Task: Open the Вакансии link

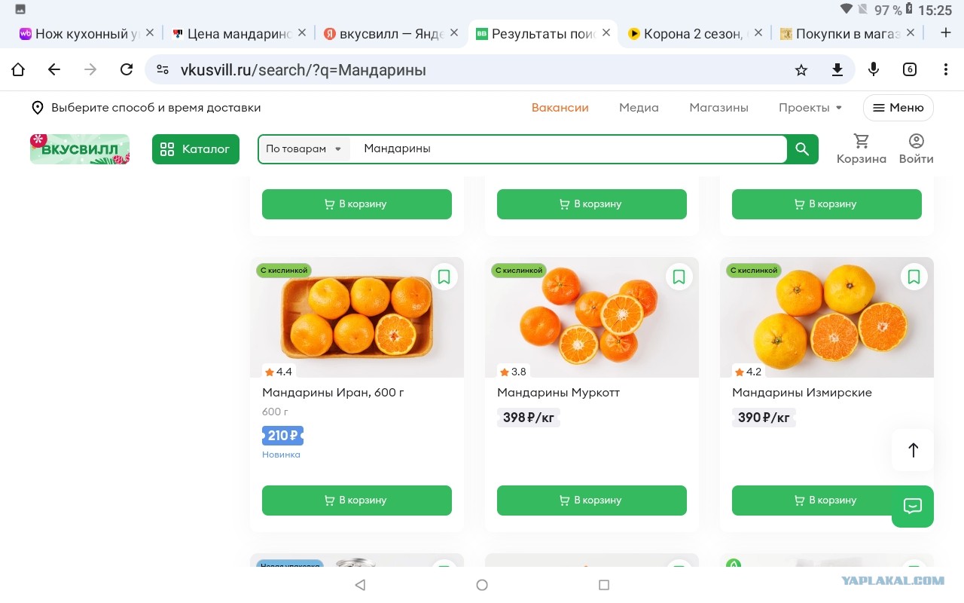Action: click(560, 108)
